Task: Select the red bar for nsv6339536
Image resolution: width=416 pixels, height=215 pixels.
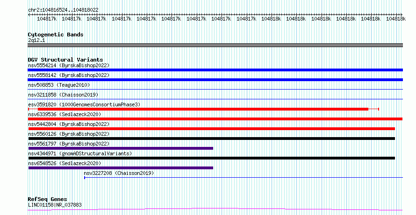Action: pos(215,119)
